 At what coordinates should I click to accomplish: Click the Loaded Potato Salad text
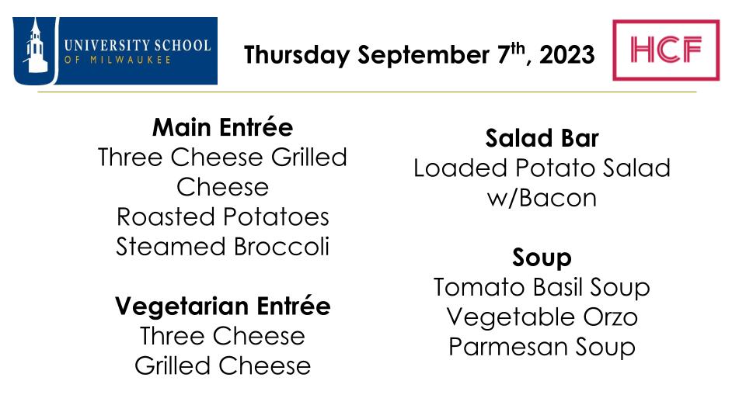click(542, 168)
